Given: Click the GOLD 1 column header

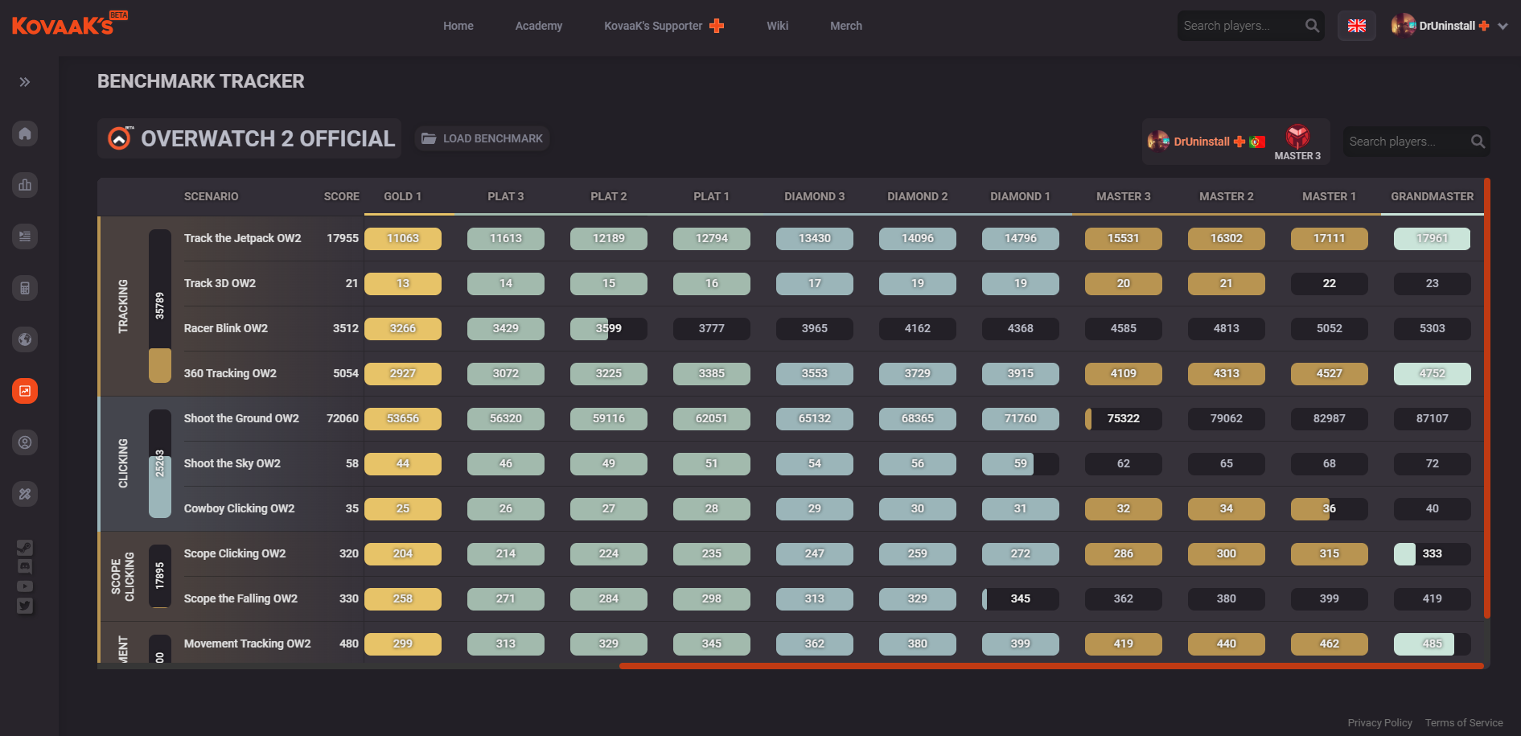Looking at the screenshot, I should (x=402, y=196).
